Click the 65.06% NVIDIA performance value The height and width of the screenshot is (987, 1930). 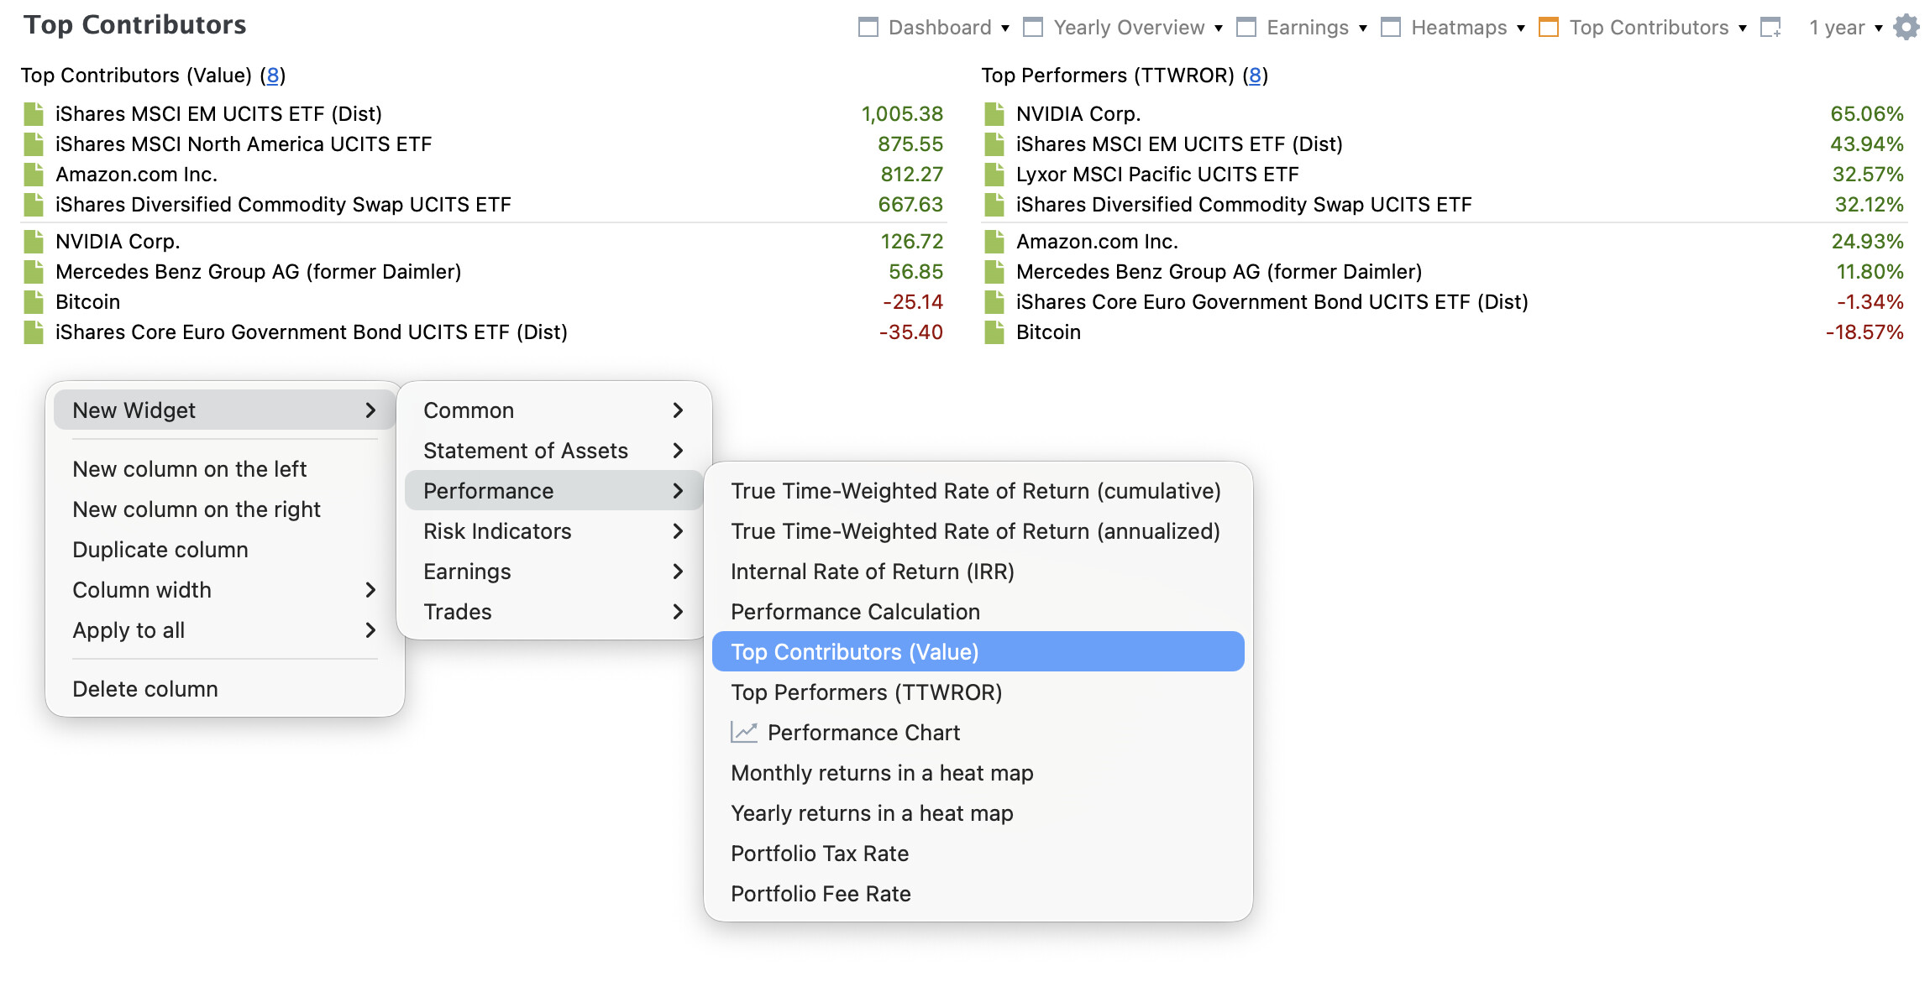pyautogui.click(x=1867, y=114)
